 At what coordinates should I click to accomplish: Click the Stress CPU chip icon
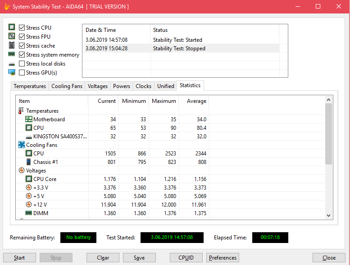(12, 27)
